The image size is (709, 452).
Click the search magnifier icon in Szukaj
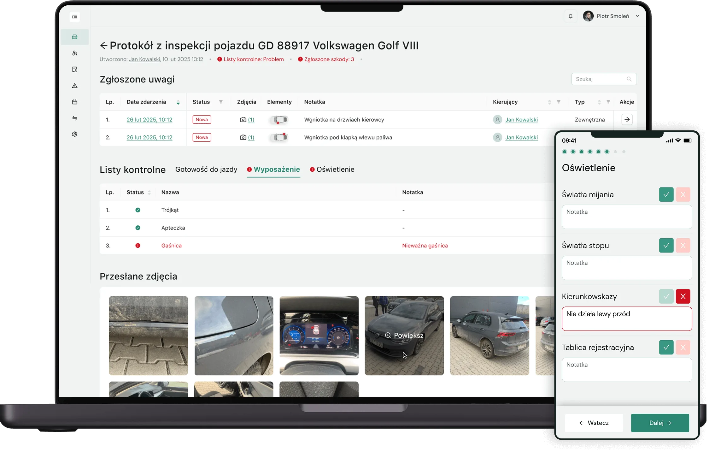[629, 79]
